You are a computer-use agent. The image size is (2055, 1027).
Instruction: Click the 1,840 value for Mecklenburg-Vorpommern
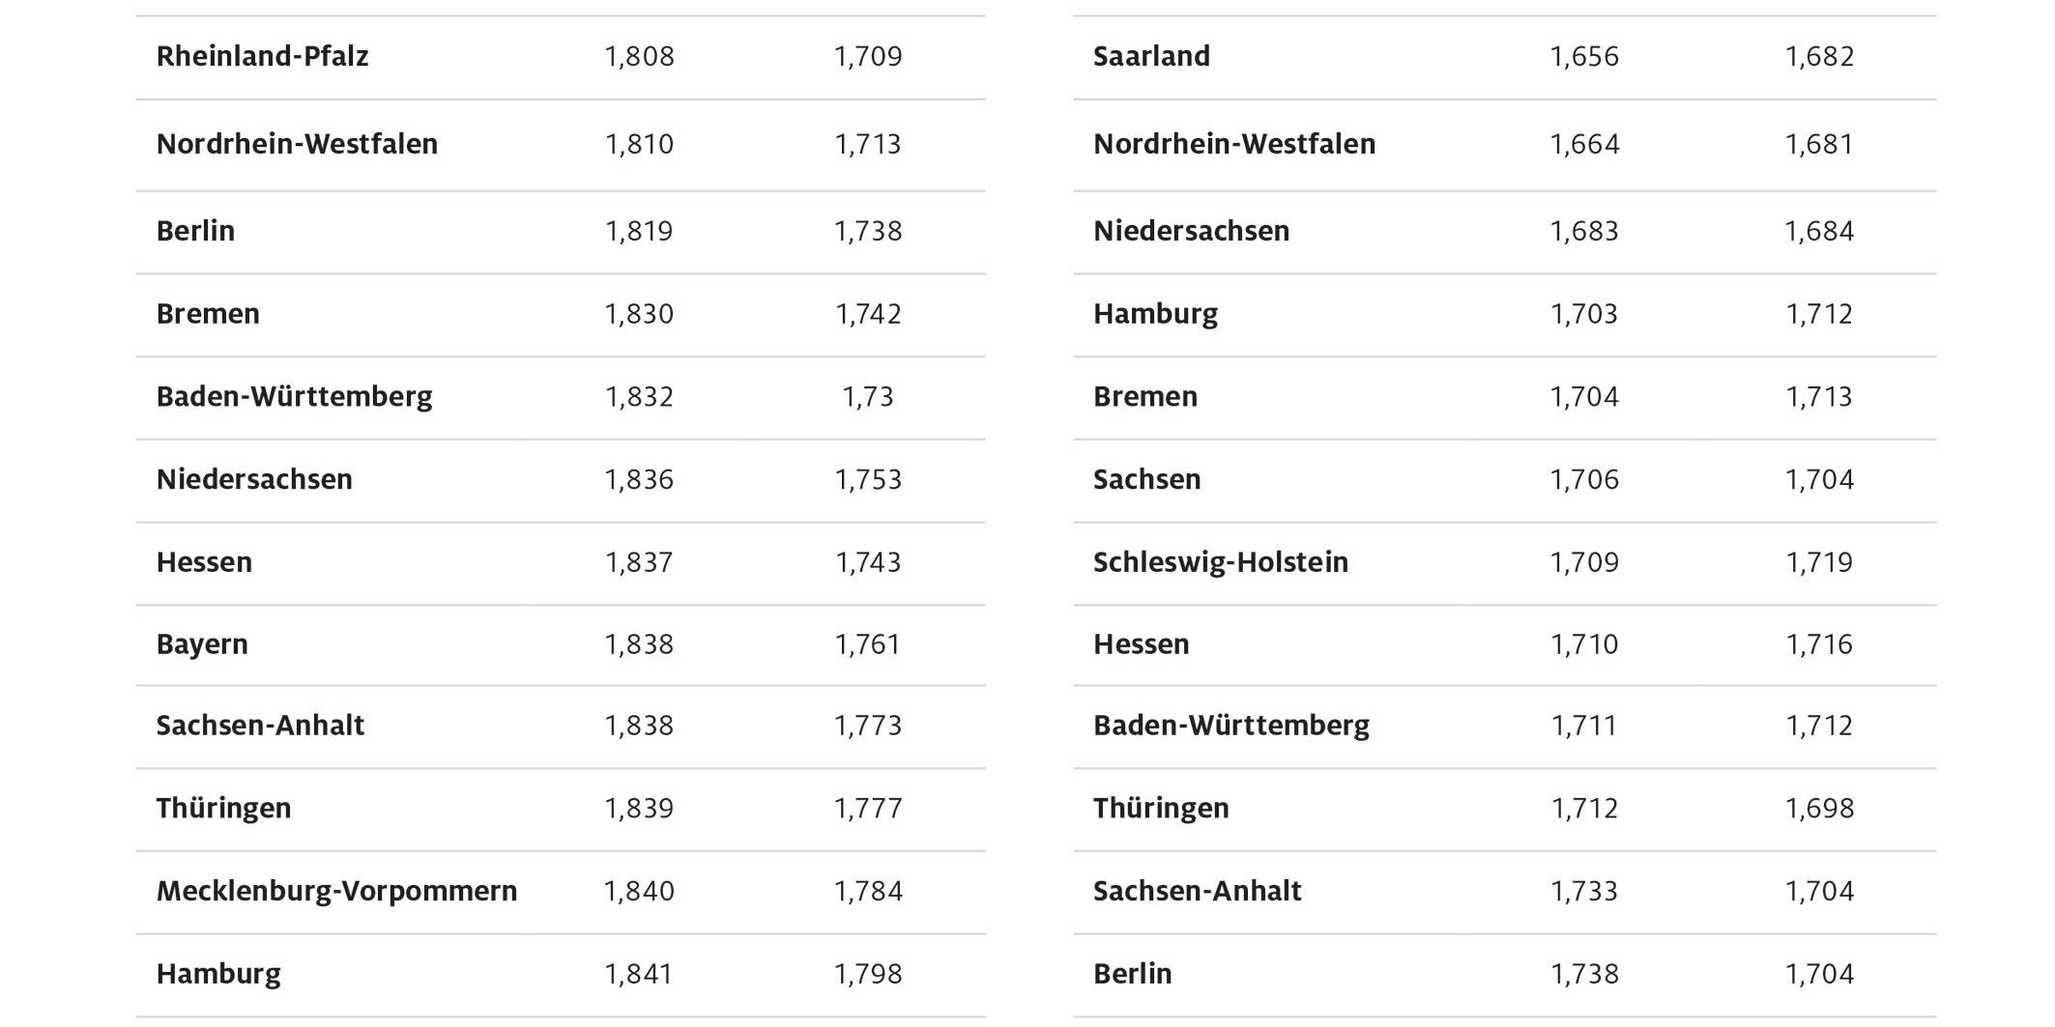click(639, 891)
